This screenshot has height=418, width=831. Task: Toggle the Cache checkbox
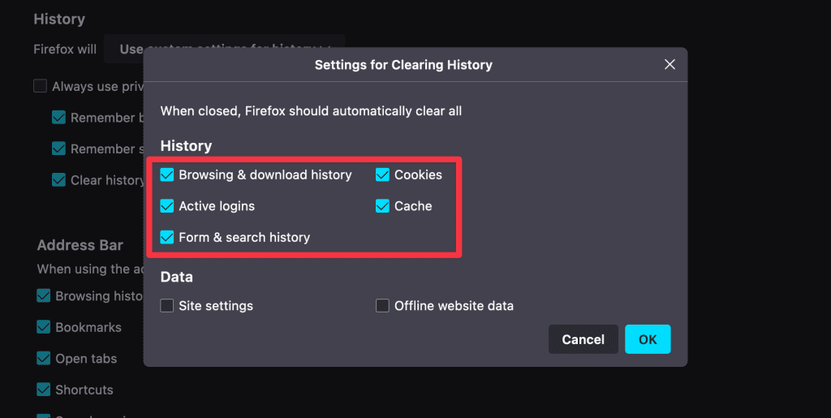pos(383,206)
